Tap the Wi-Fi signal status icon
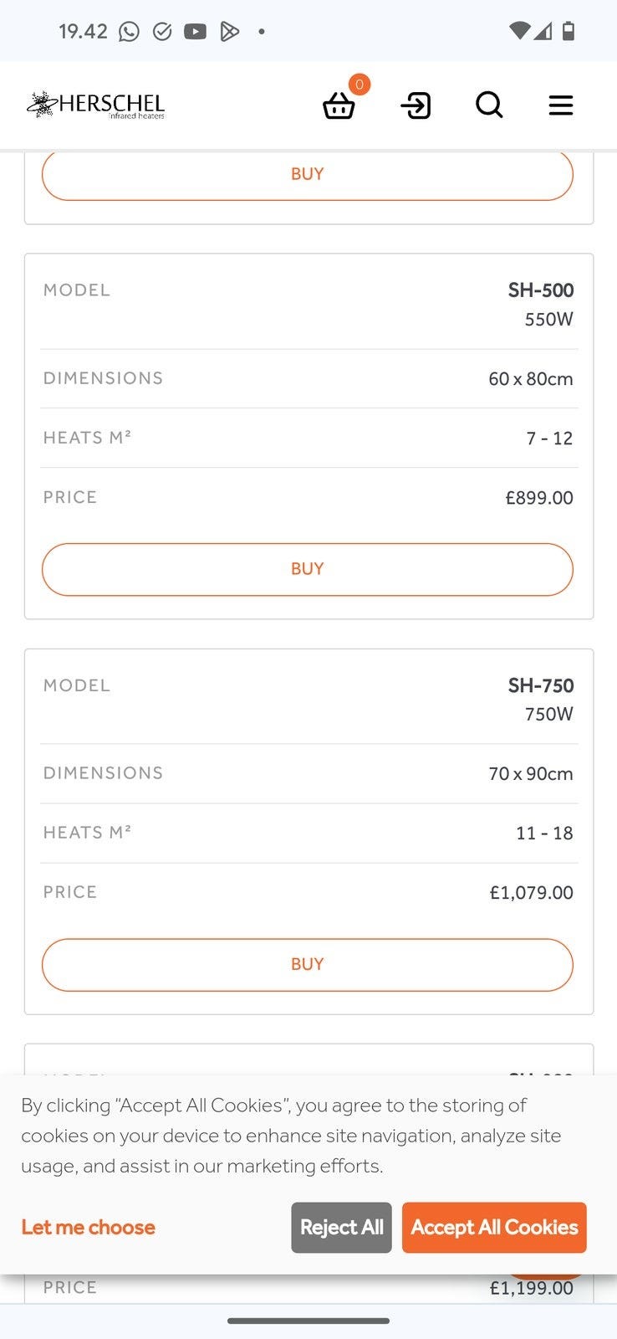The height and width of the screenshot is (1339, 617). (x=518, y=32)
